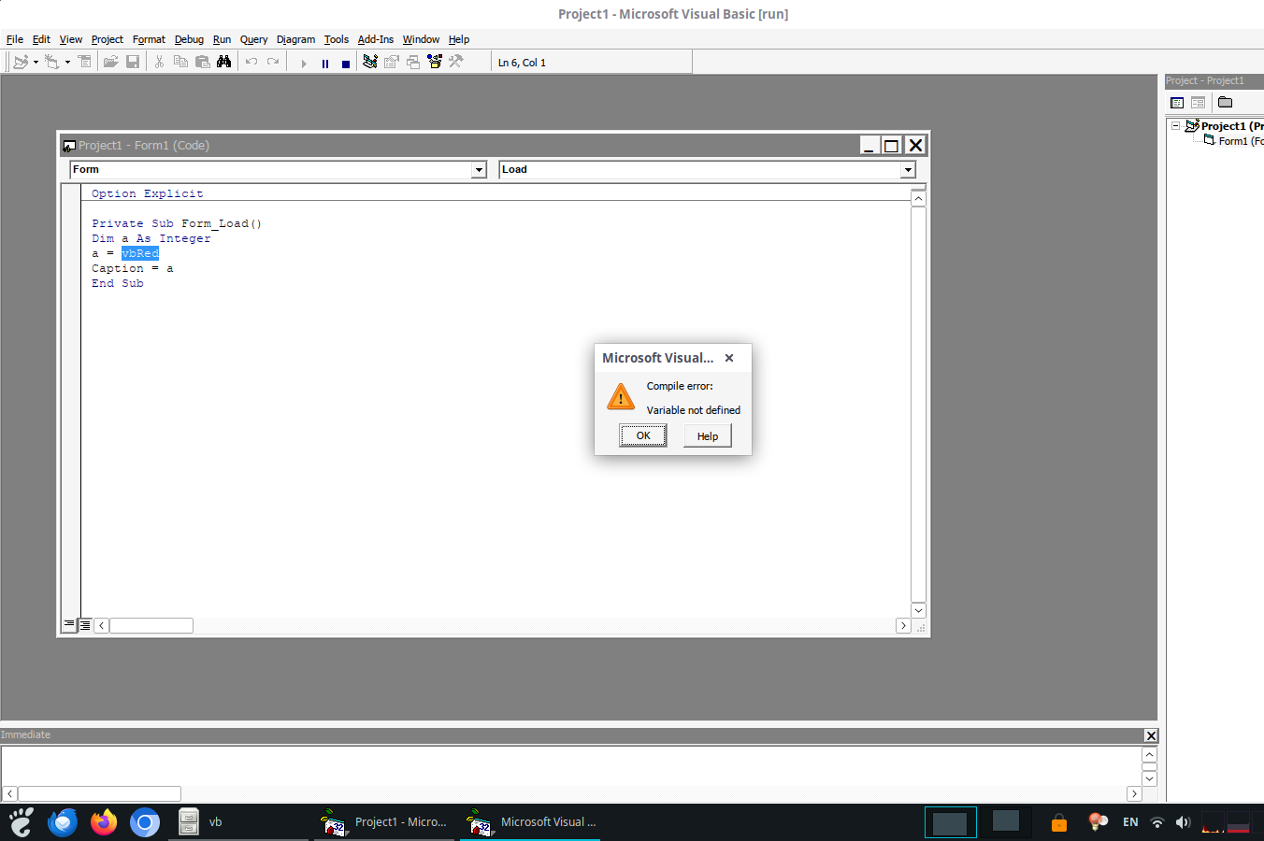This screenshot has height=841, width=1264.
Task: Open the Format menu
Action: (x=149, y=39)
